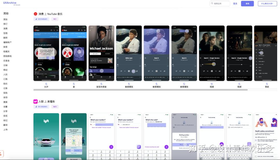Choose 移动 from the sidebar list

click(x=5, y=70)
